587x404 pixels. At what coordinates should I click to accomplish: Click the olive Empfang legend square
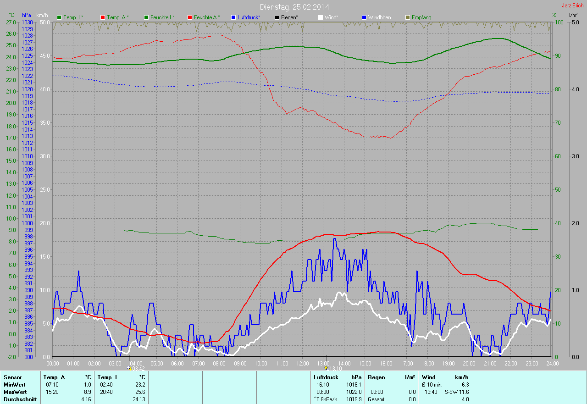click(408, 17)
